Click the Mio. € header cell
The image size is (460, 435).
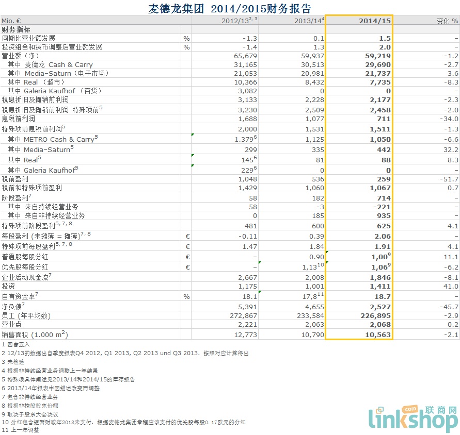[x=14, y=21]
